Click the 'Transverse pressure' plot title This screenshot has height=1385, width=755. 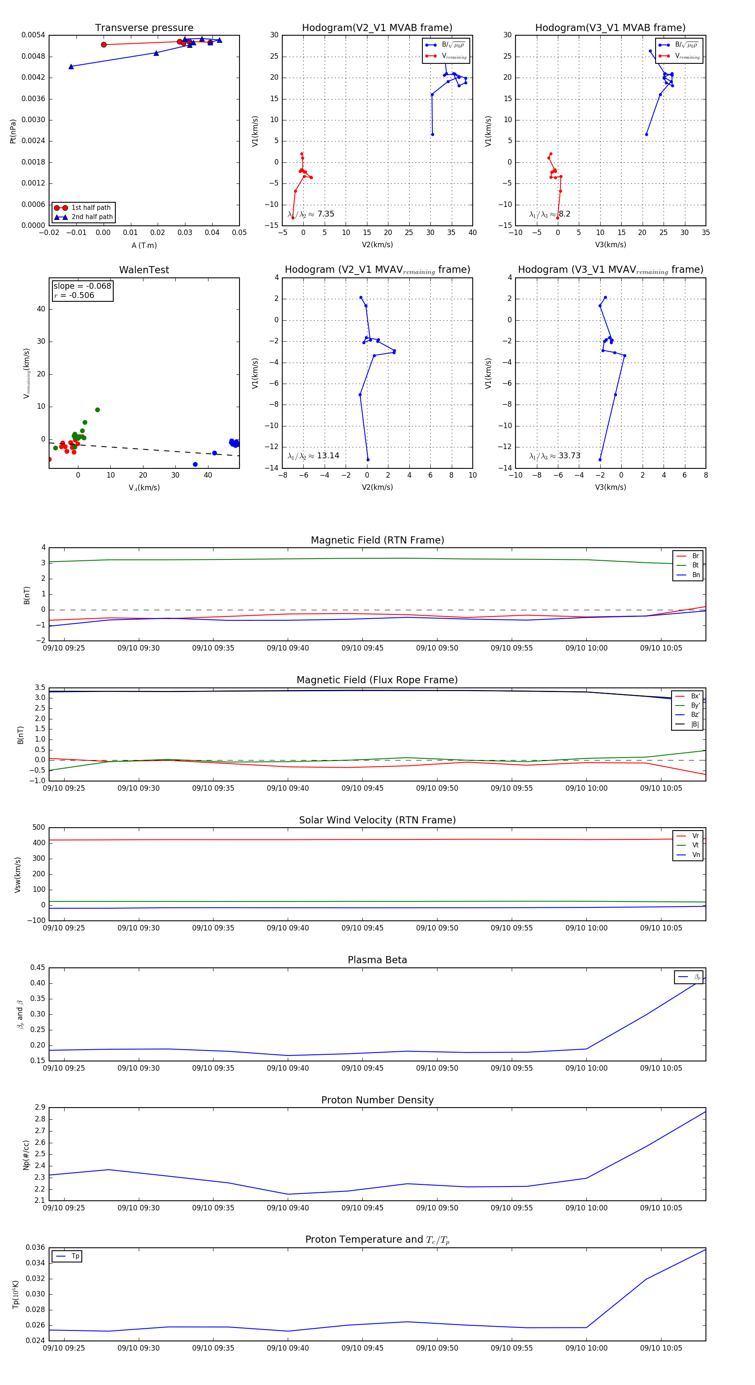coord(144,28)
